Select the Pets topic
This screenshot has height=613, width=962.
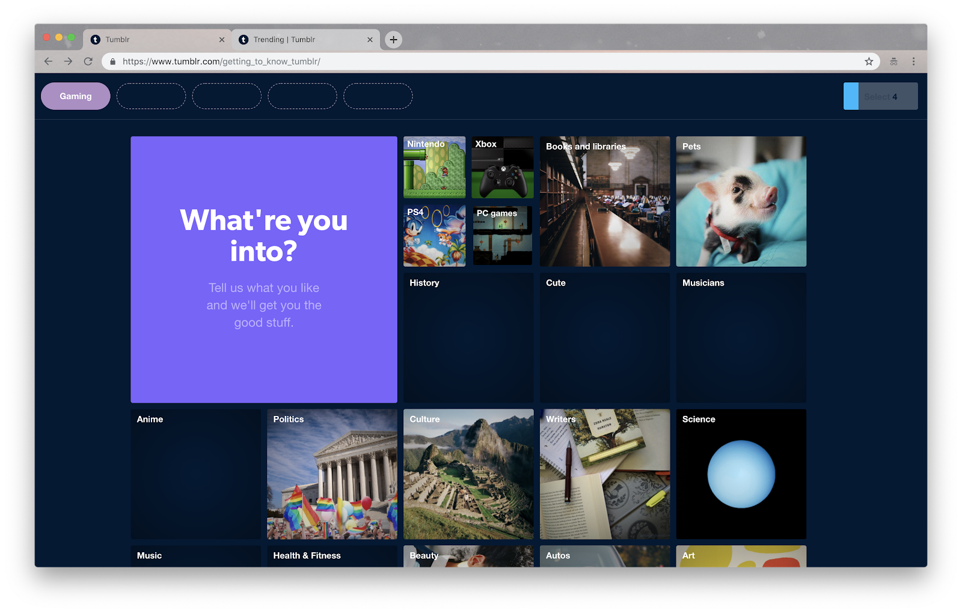coord(741,201)
